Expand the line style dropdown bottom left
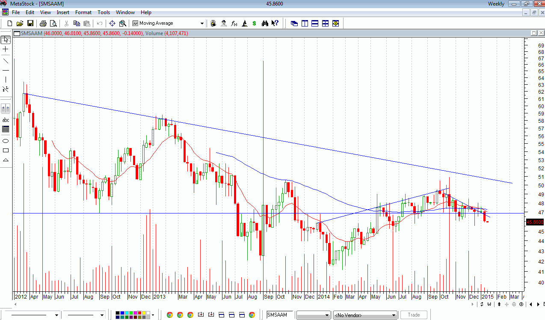 56,315
